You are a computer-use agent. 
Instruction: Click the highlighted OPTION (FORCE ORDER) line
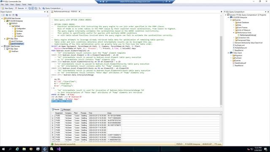62,101
